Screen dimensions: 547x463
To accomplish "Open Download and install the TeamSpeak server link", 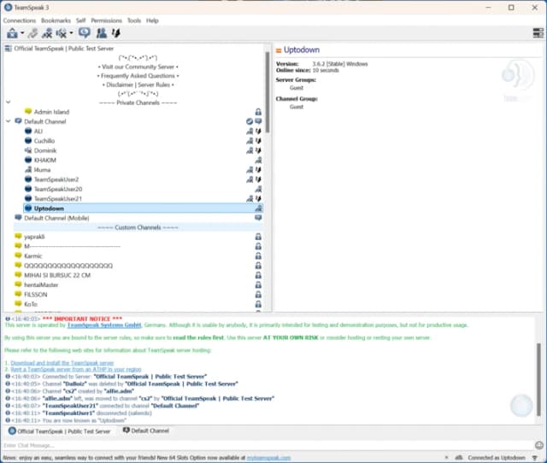I will tap(62, 363).
